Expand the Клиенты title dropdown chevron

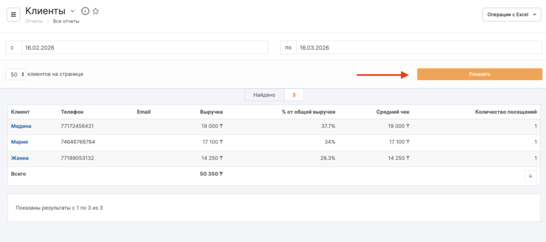[73, 11]
